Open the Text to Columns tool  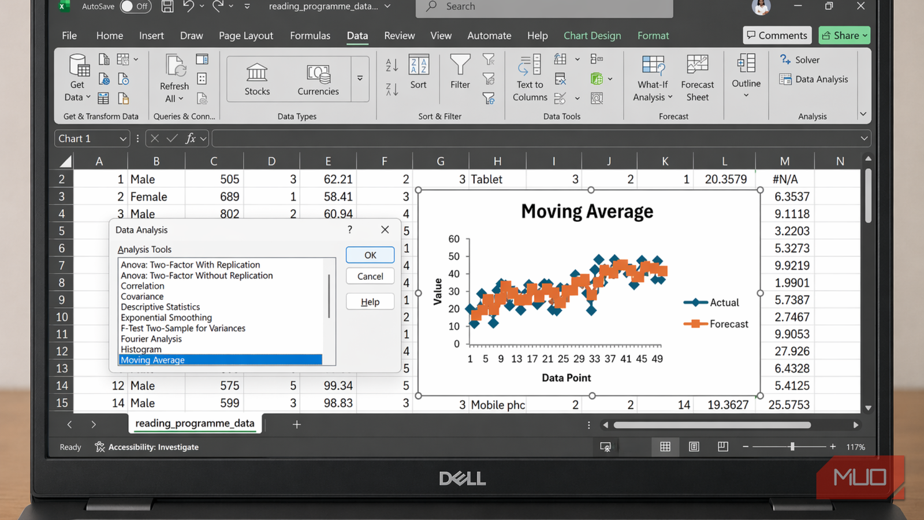(529, 78)
